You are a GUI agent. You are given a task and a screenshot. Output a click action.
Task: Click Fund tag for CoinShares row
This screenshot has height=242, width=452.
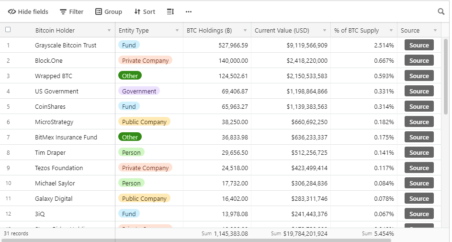point(129,106)
